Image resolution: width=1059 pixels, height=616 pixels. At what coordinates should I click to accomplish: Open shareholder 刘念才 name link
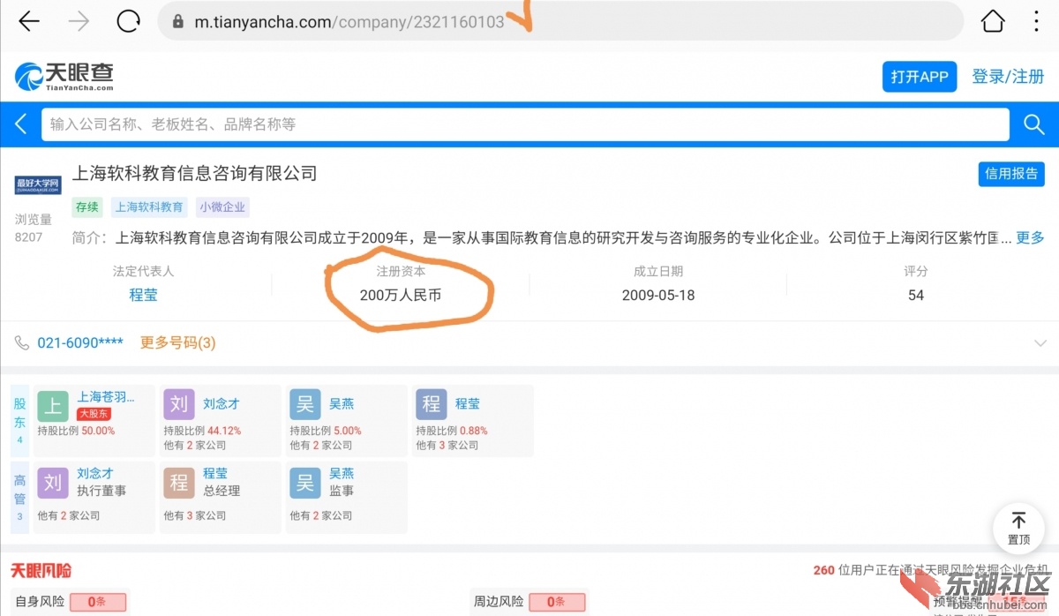point(221,404)
